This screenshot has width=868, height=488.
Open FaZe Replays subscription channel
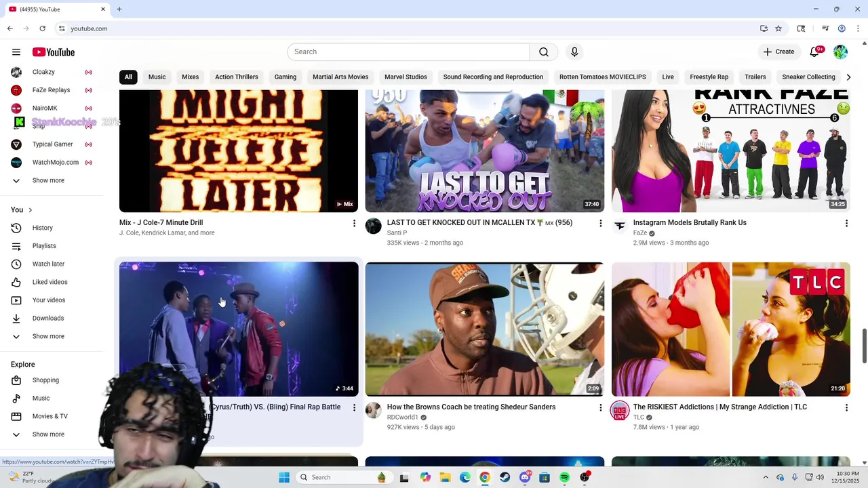point(52,90)
